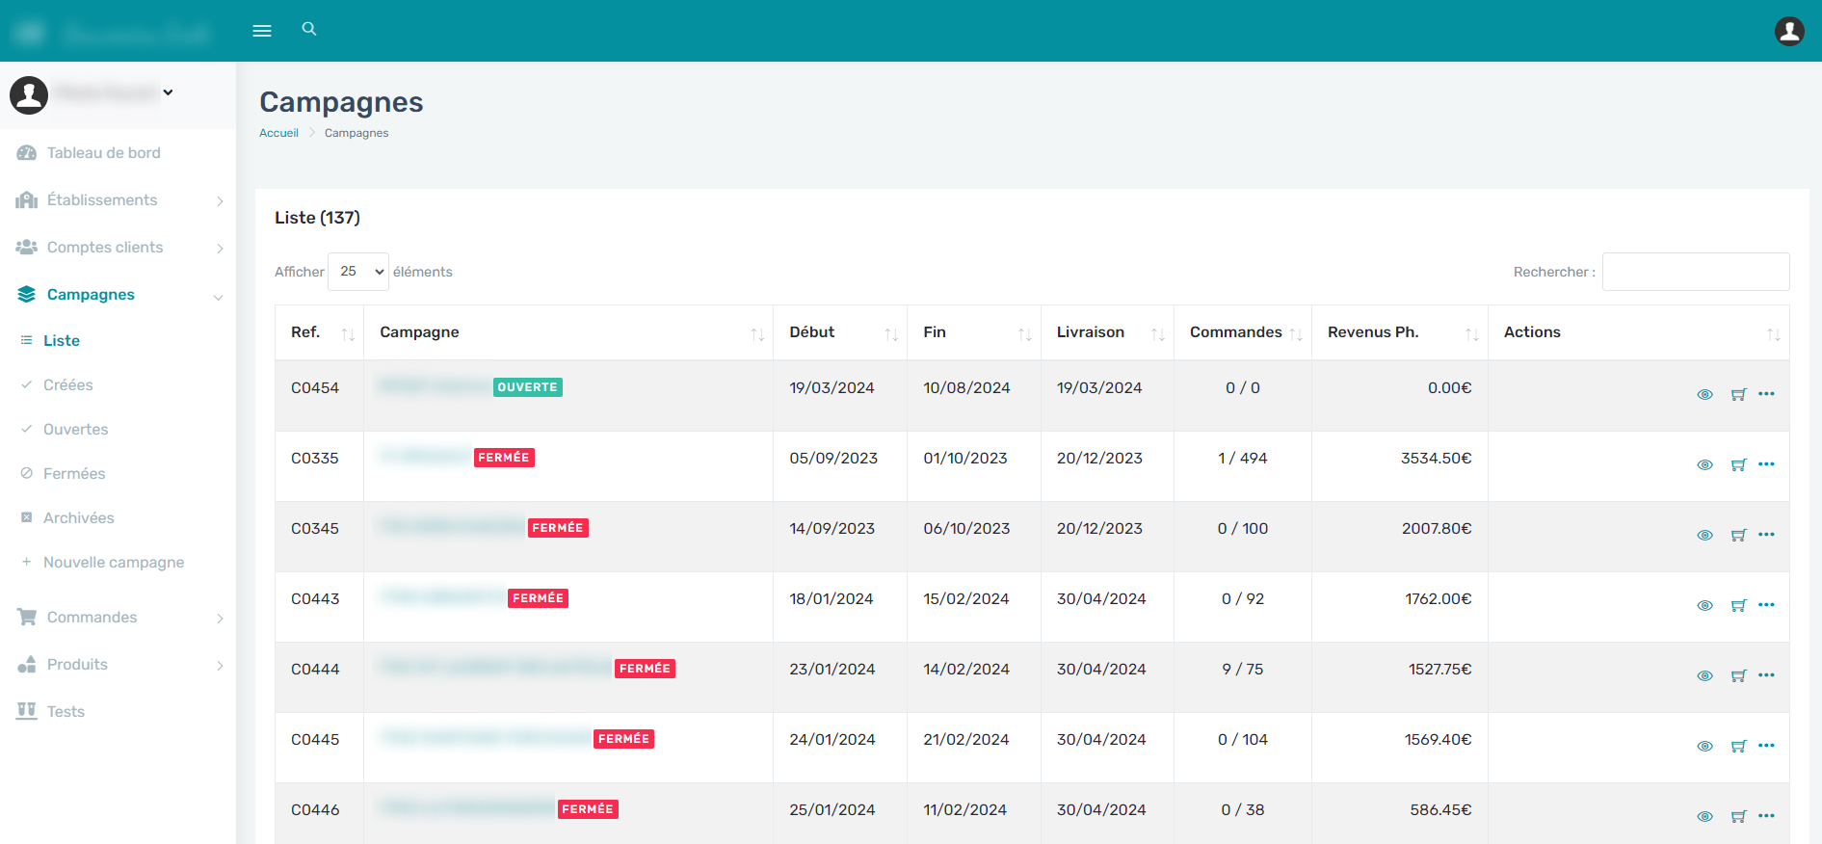The width and height of the screenshot is (1822, 844).
Task: View campaign C0445 using eye icon
Action: (1704, 747)
